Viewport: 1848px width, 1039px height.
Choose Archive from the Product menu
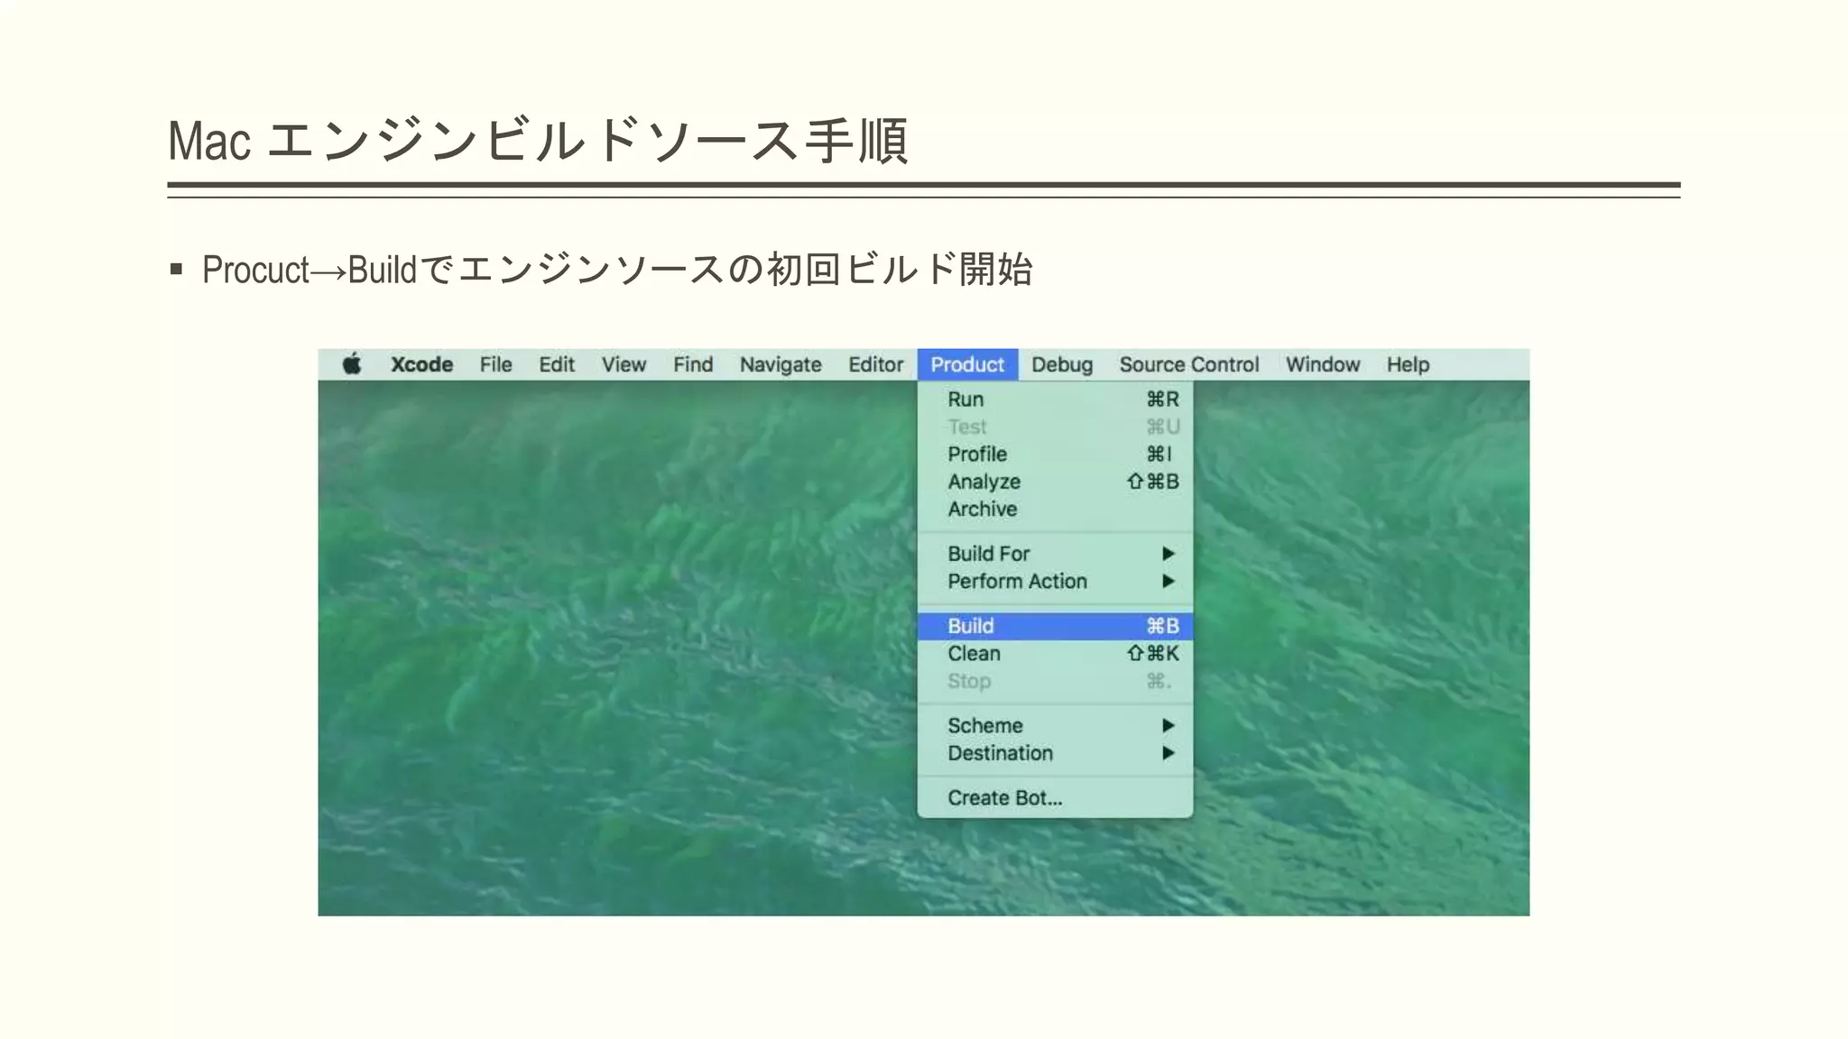1055,509
